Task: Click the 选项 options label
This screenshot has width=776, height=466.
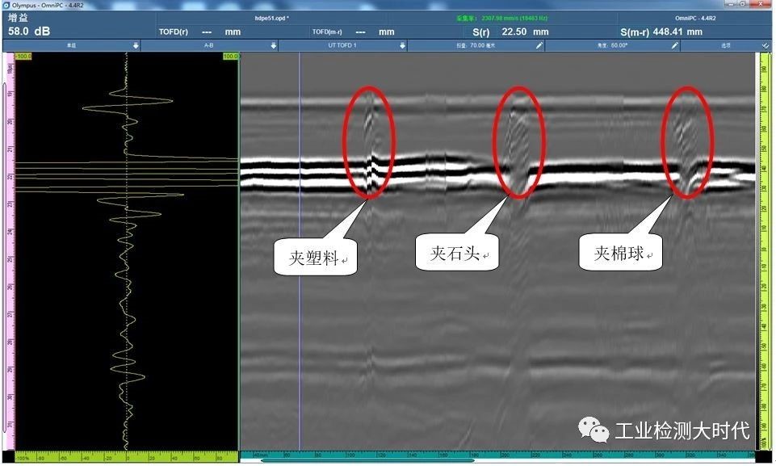Action: click(x=725, y=45)
